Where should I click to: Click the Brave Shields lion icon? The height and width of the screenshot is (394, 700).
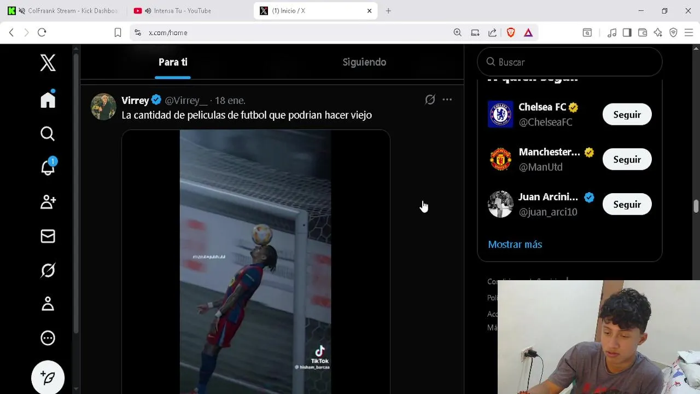pyautogui.click(x=511, y=33)
